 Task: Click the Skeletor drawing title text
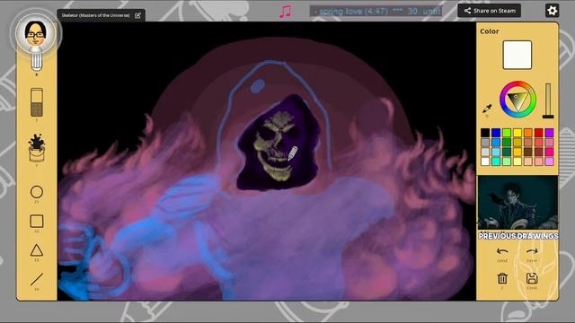[x=95, y=15]
